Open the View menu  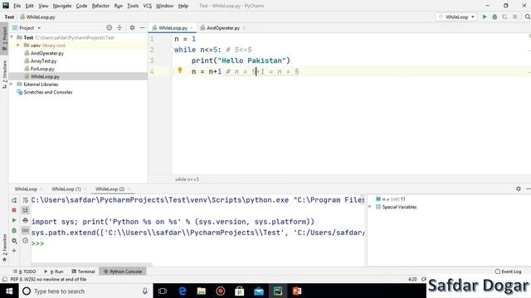pos(43,6)
